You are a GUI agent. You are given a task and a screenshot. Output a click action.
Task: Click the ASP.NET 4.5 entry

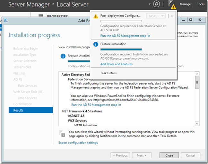pos(76,116)
